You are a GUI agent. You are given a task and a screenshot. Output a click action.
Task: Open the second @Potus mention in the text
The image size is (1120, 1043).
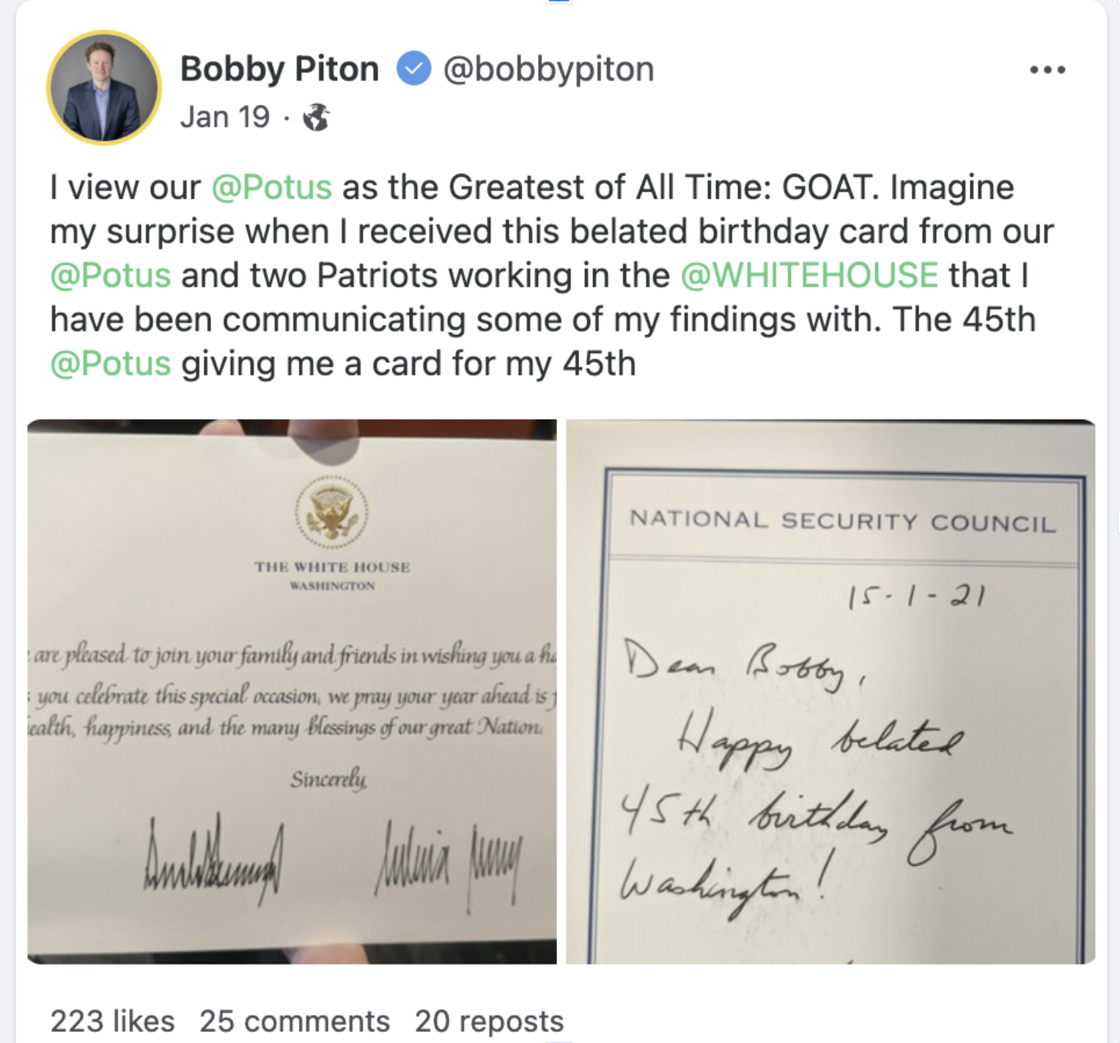pos(111,274)
